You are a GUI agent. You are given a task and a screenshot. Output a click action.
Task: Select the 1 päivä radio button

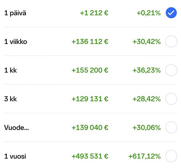(171, 13)
